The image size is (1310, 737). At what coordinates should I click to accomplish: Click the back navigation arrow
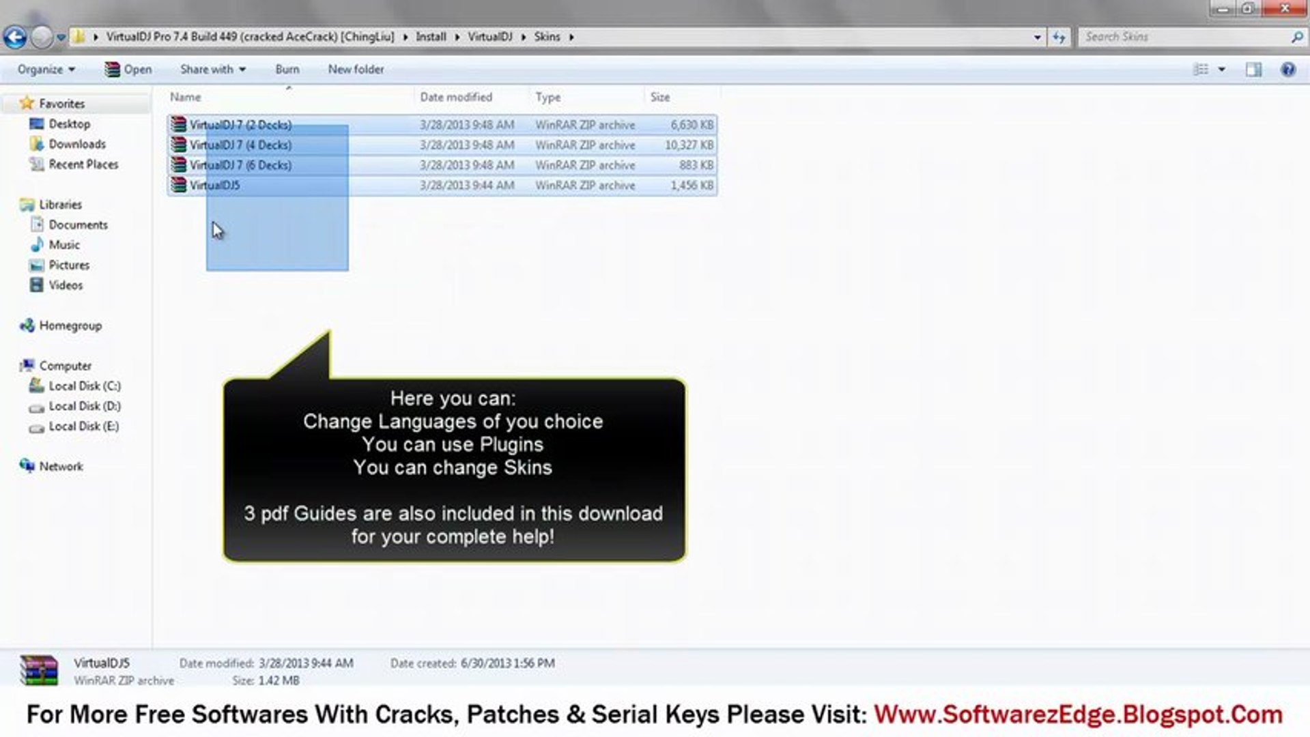[14, 36]
